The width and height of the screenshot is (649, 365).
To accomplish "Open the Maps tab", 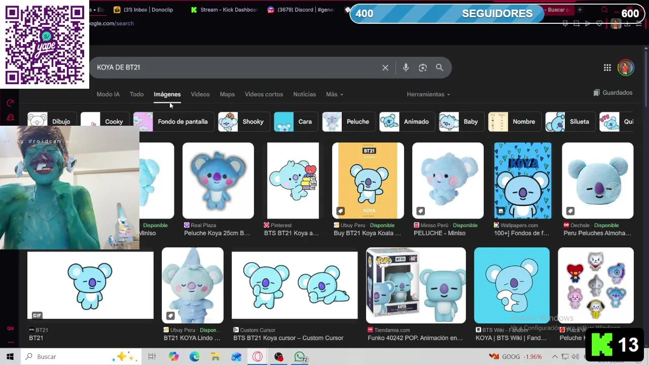I will [x=227, y=94].
